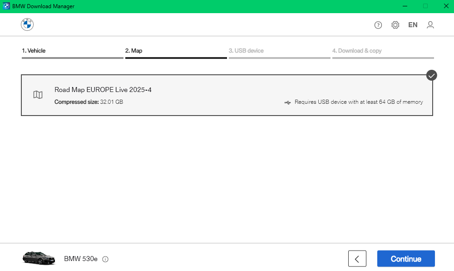Minimize the BMW Download Manager window
Screen dimensions: 454x271
[405, 6]
